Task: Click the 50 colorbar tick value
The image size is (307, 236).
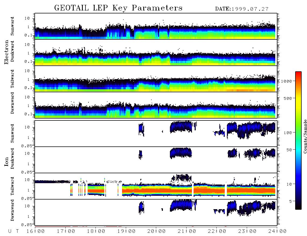Action: click(289, 150)
